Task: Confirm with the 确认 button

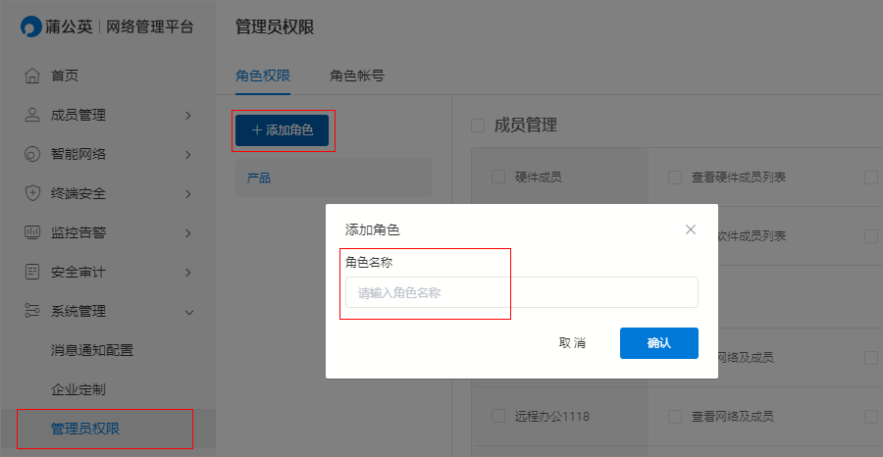Action: [x=659, y=343]
